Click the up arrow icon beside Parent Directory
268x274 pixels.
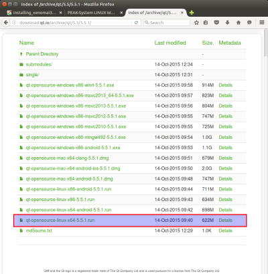[21, 54]
